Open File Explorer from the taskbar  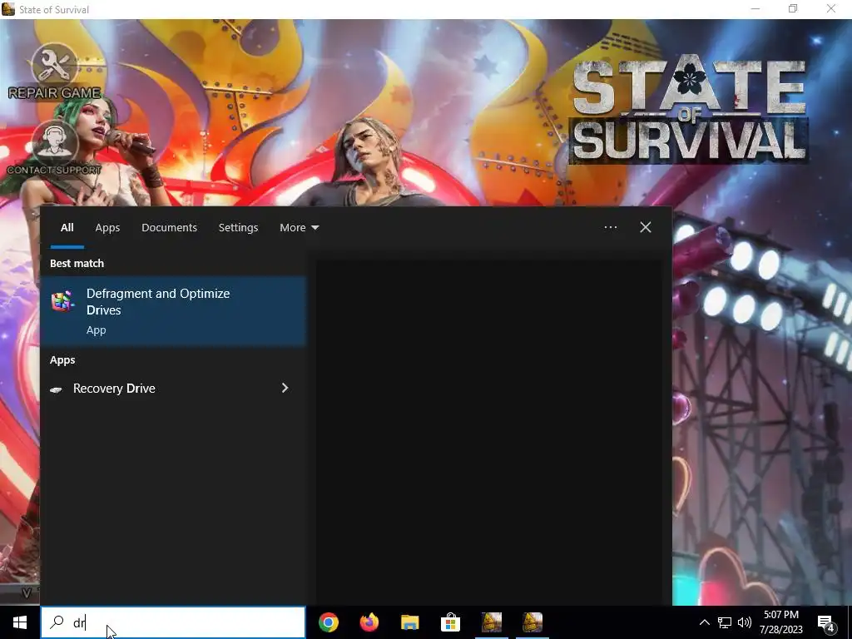409,622
